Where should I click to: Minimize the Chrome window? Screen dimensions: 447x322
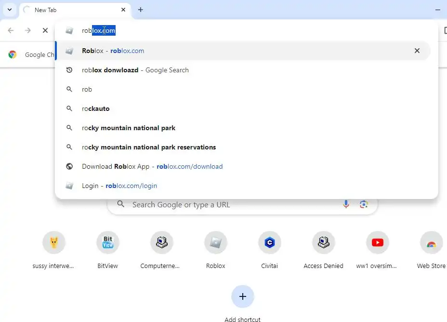[438, 10]
